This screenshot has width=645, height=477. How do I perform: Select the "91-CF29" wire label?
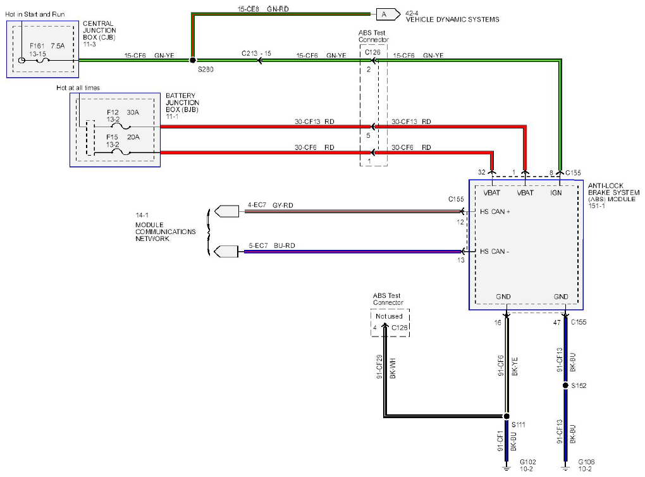pyautogui.click(x=379, y=366)
